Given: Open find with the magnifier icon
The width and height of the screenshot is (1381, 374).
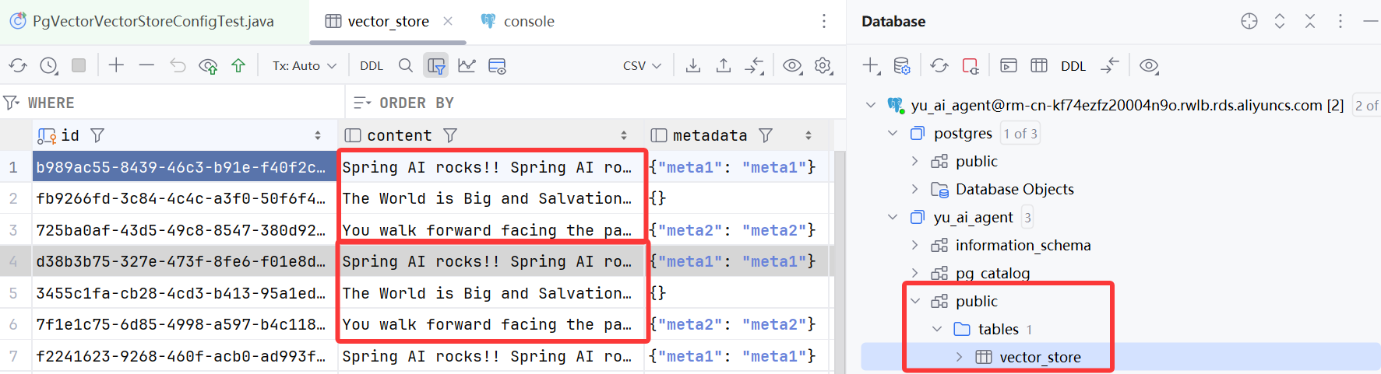Looking at the screenshot, I should pyautogui.click(x=406, y=66).
